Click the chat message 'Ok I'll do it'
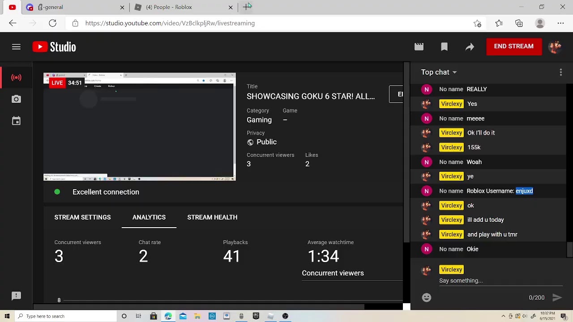This screenshot has width=573, height=322. coord(481,133)
